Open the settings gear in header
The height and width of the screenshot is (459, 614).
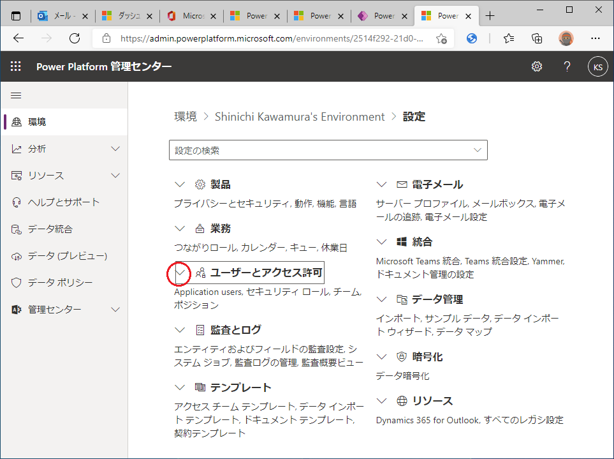point(537,66)
